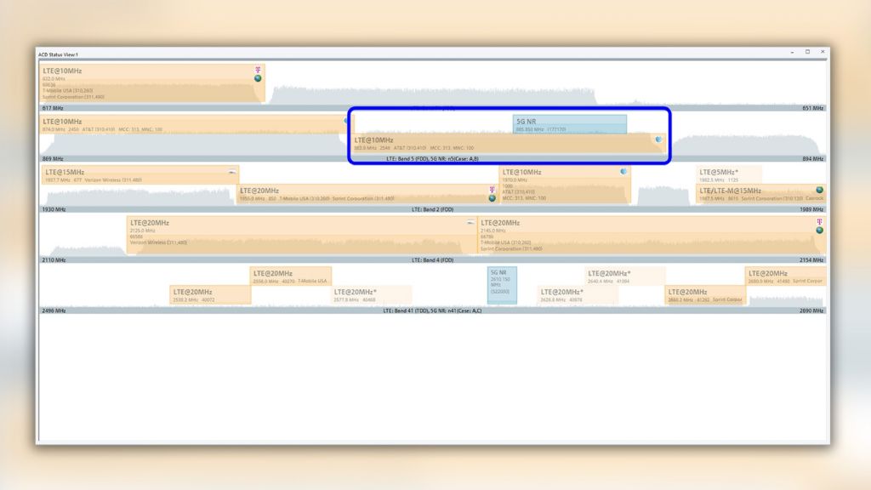Click globe icon in the 632.0 MHz LTE block
The image size is (871, 490).
(x=258, y=79)
